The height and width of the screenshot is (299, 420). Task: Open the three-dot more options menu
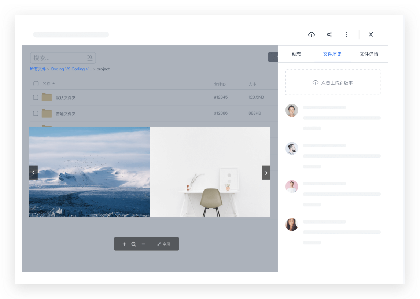point(347,34)
